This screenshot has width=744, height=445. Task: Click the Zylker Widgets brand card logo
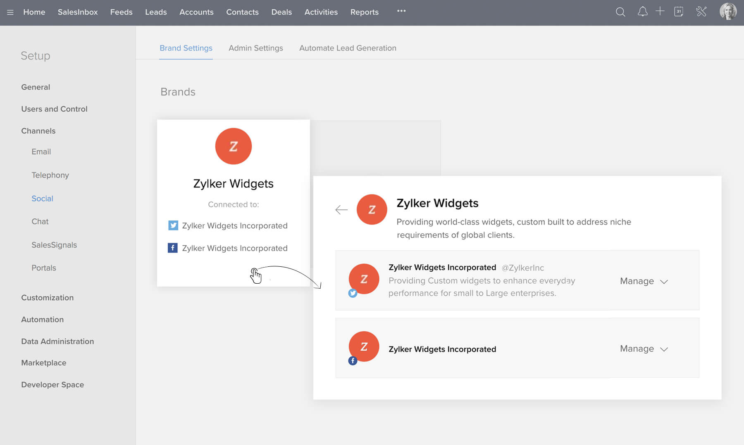point(234,146)
